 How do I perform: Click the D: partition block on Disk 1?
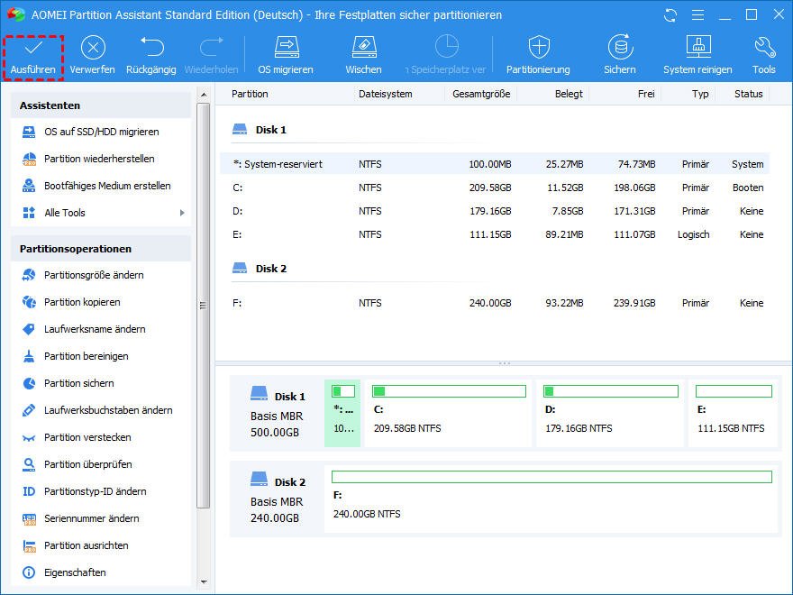point(609,413)
